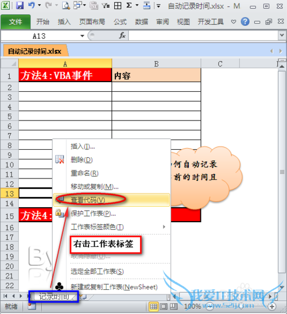Choose 新建或复制工作表(NewSheet) menu item
Screen dimensions: 287x314
click(x=111, y=287)
